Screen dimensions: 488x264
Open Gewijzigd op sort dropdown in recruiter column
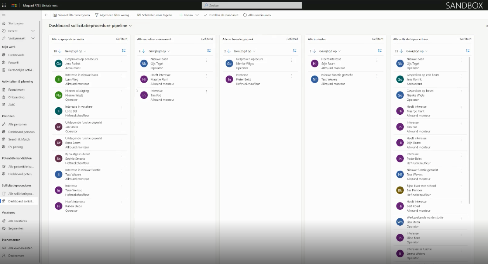point(76,51)
